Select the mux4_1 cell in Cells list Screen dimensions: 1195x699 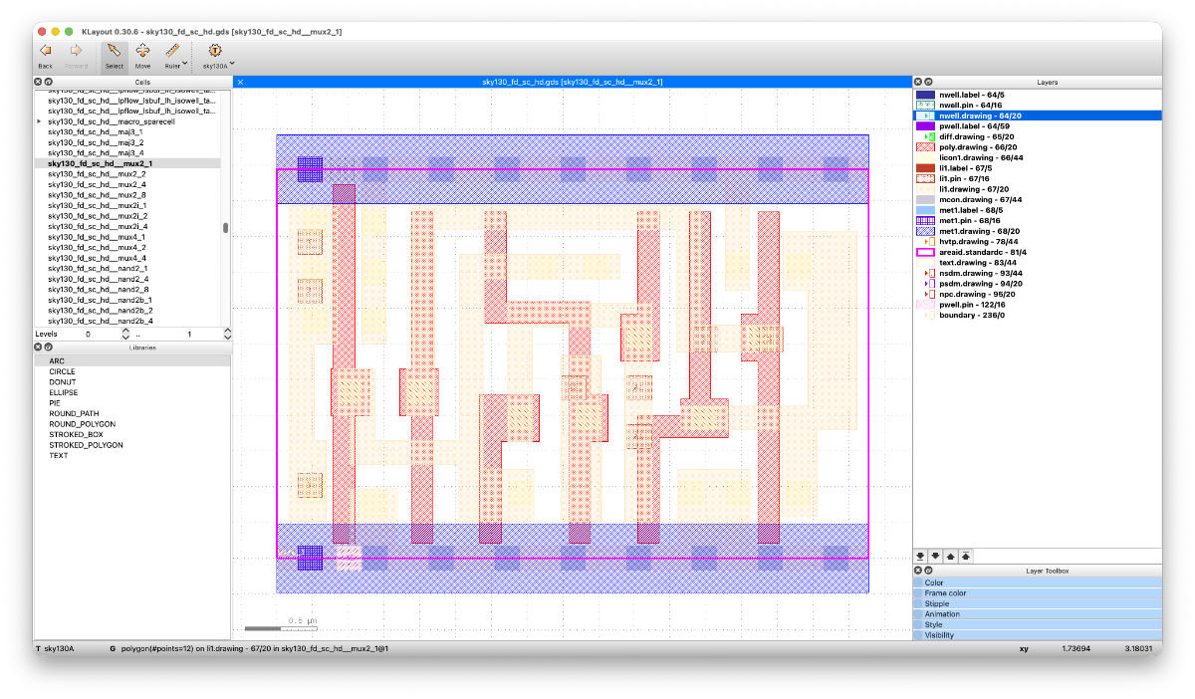click(97, 237)
